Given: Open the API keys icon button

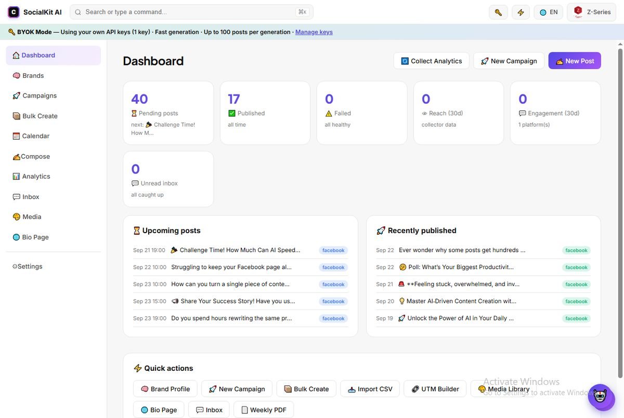Looking at the screenshot, I should (x=498, y=12).
